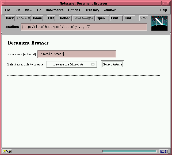Open the Options menu
The image size is (172, 155).
(x=74, y=10)
